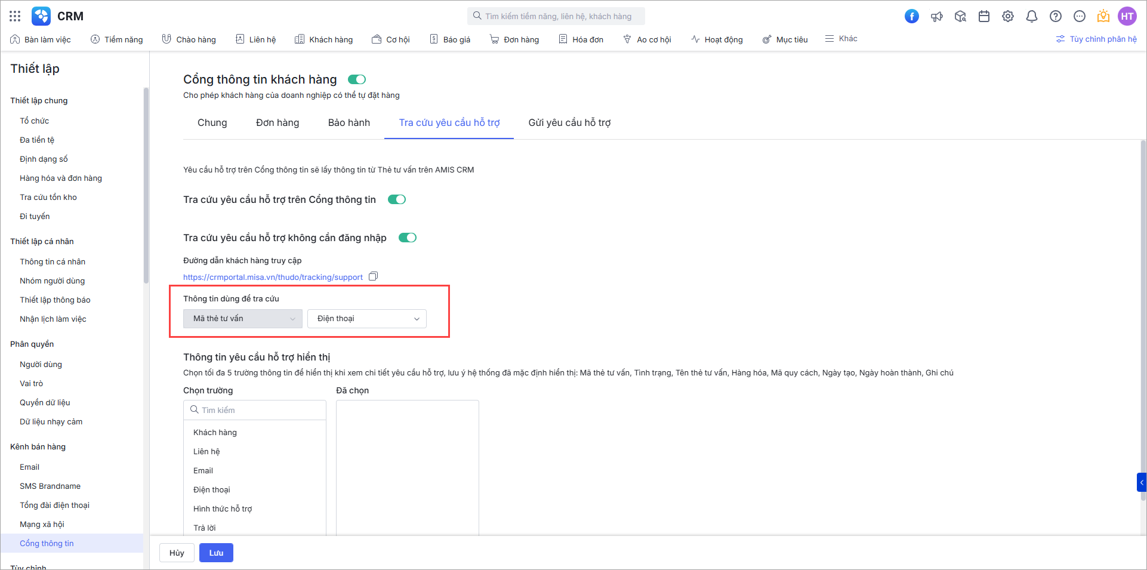
Task: Open Ao cơ hội menu item
Action: coord(647,39)
